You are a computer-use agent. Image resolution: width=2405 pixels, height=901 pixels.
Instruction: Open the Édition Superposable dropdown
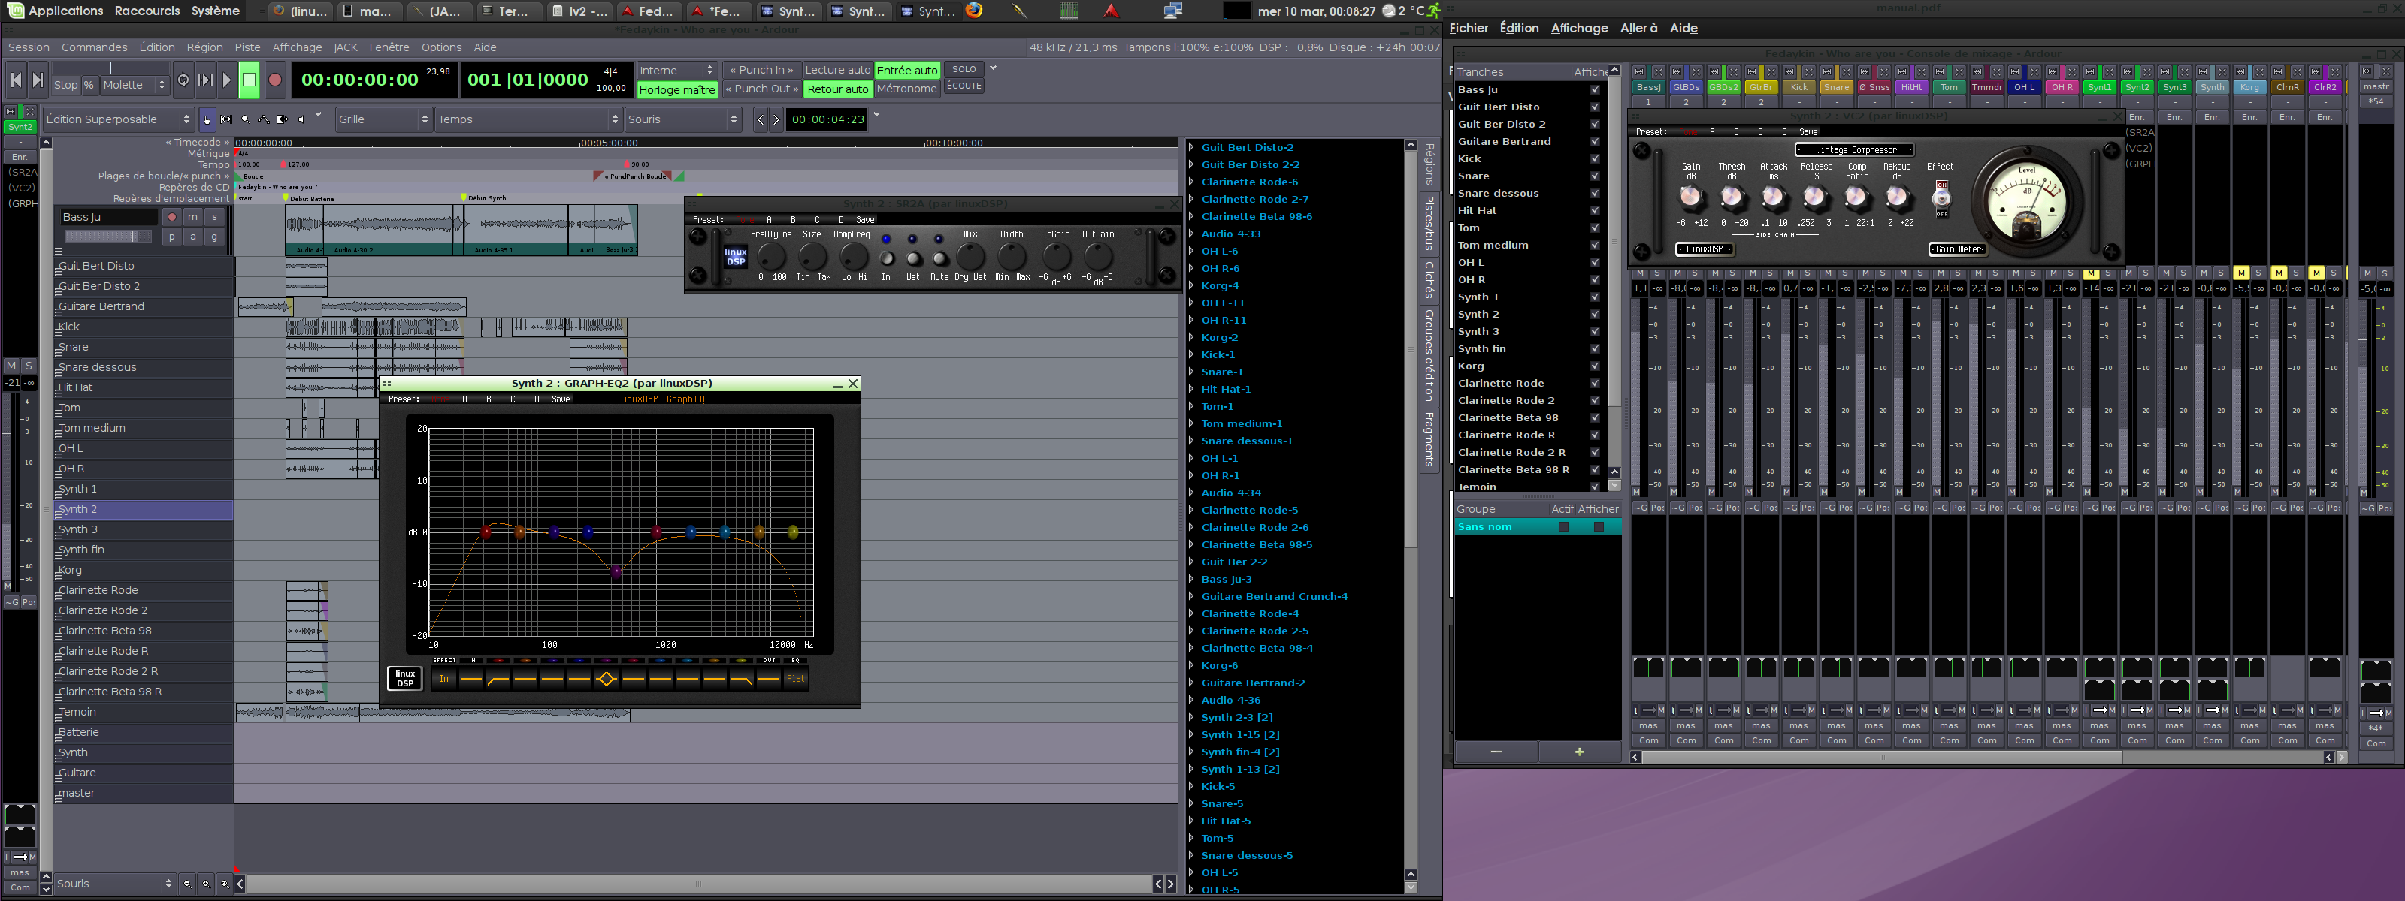[x=118, y=119]
